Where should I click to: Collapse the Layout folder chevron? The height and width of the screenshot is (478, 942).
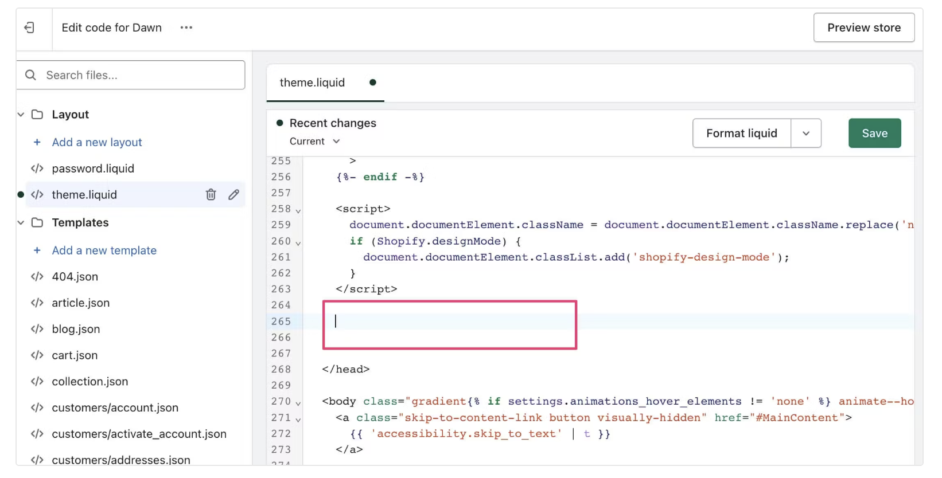coord(21,115)
